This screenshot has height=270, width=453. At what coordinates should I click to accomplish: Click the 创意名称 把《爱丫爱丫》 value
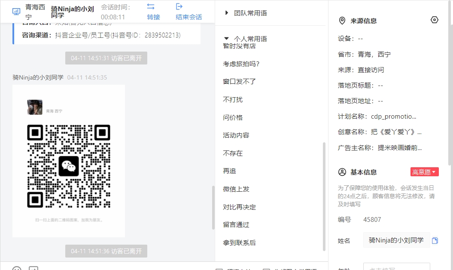[x=396, y=132]
